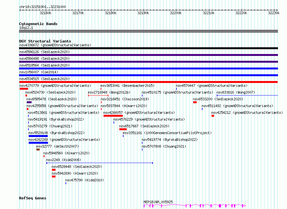Screen dimensions: 287x209
Task: Click the red nsv6534515 variant bar
Action: coord(148,82)
